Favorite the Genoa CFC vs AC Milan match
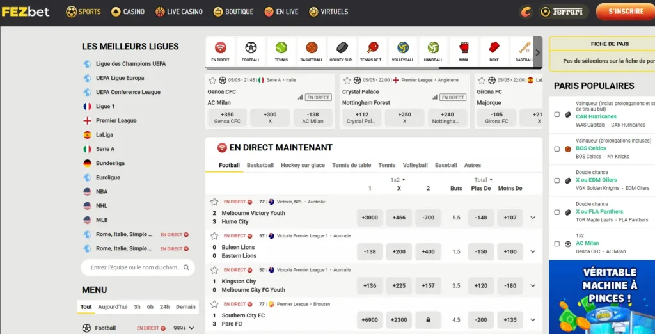 212,80
